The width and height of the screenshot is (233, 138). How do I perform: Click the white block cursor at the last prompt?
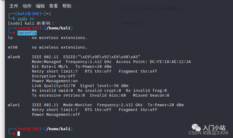click(x=19, y=134)
